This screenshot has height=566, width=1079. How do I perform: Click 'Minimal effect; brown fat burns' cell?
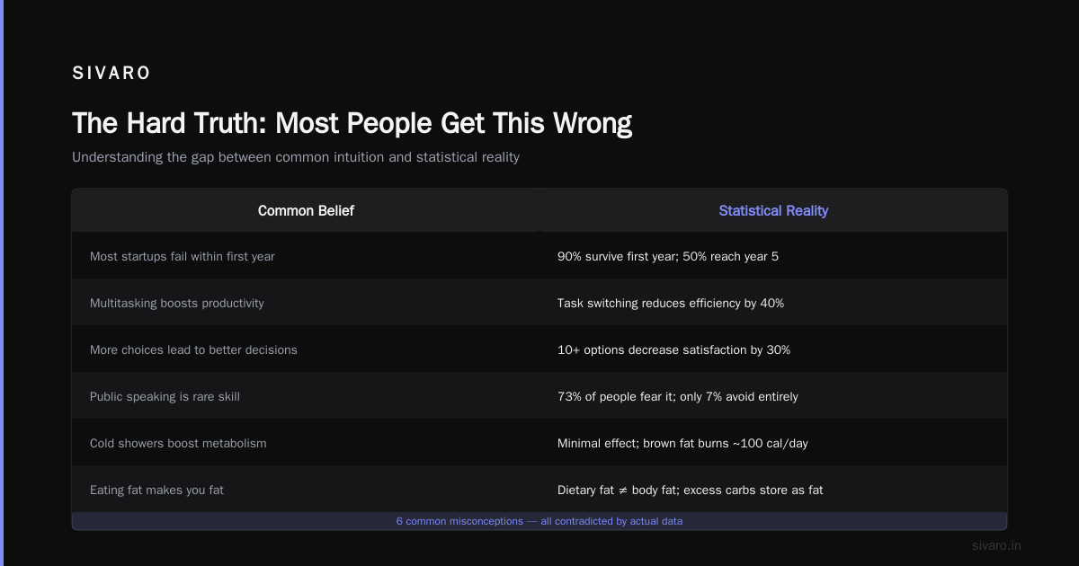(x=773, y=443)
